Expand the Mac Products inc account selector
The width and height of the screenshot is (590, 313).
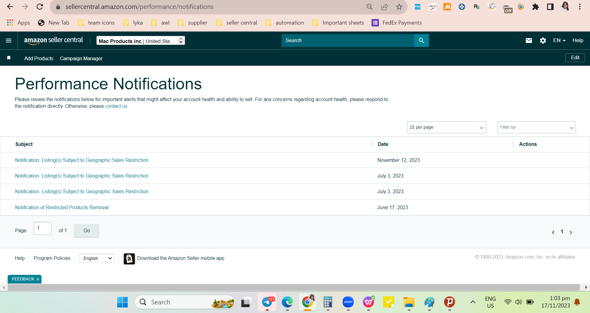(141, 41)
